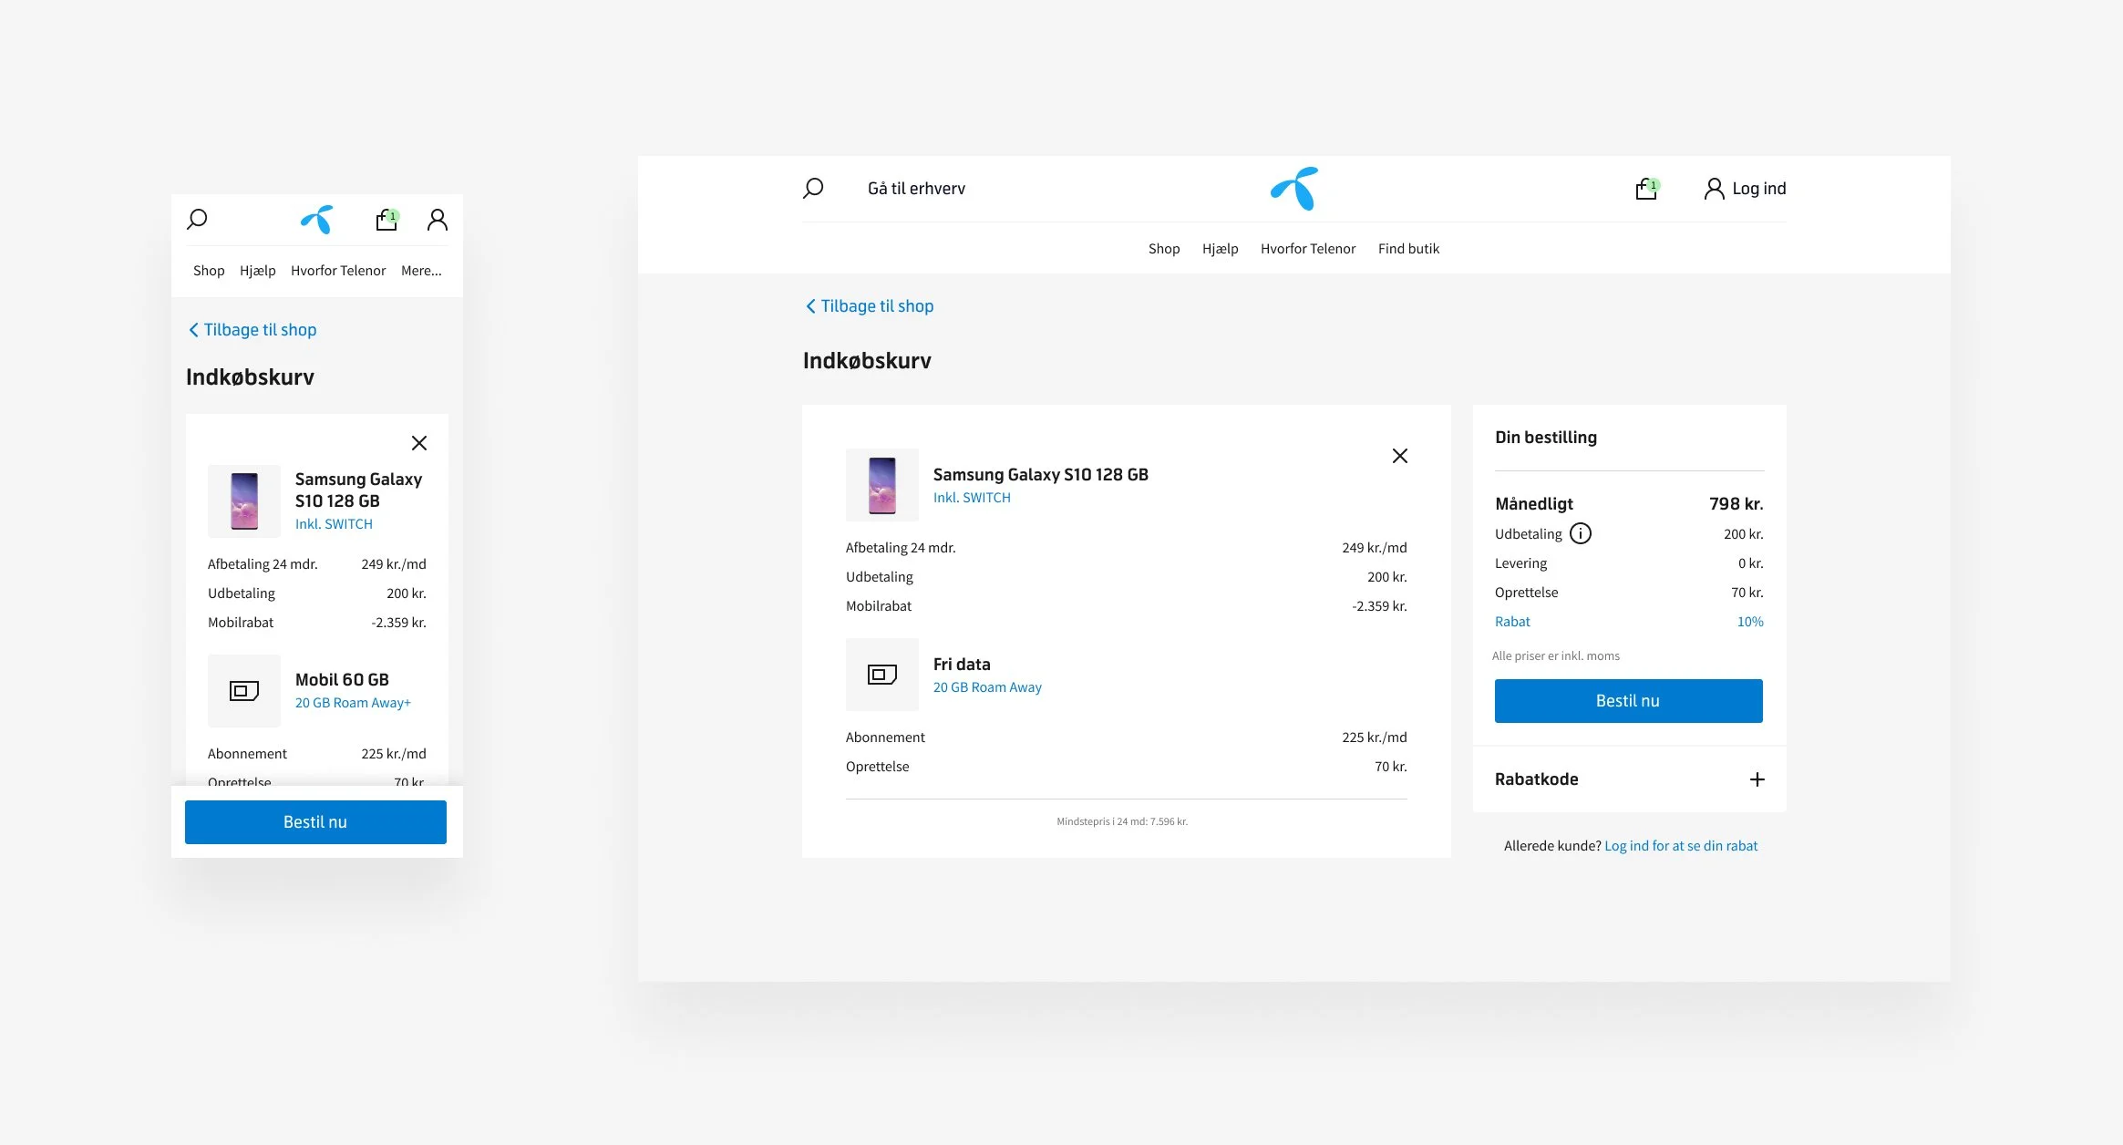Click the desktop Indkøbskurv heading

tap(867, 361)
